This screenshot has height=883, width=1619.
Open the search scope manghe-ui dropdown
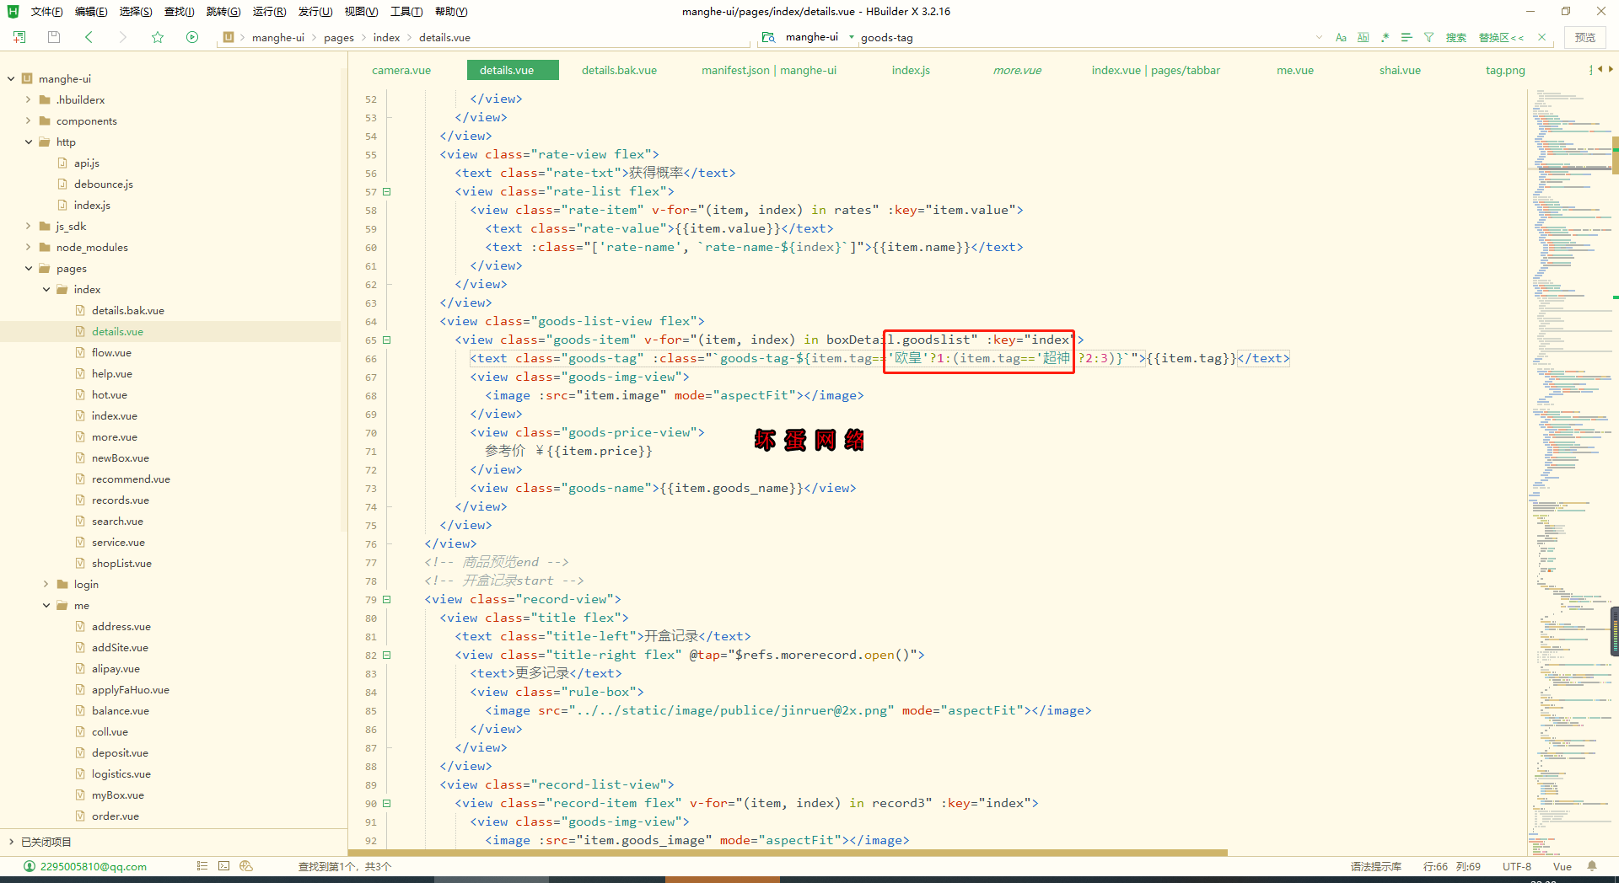pyautogui.click(x=820, y=37)
